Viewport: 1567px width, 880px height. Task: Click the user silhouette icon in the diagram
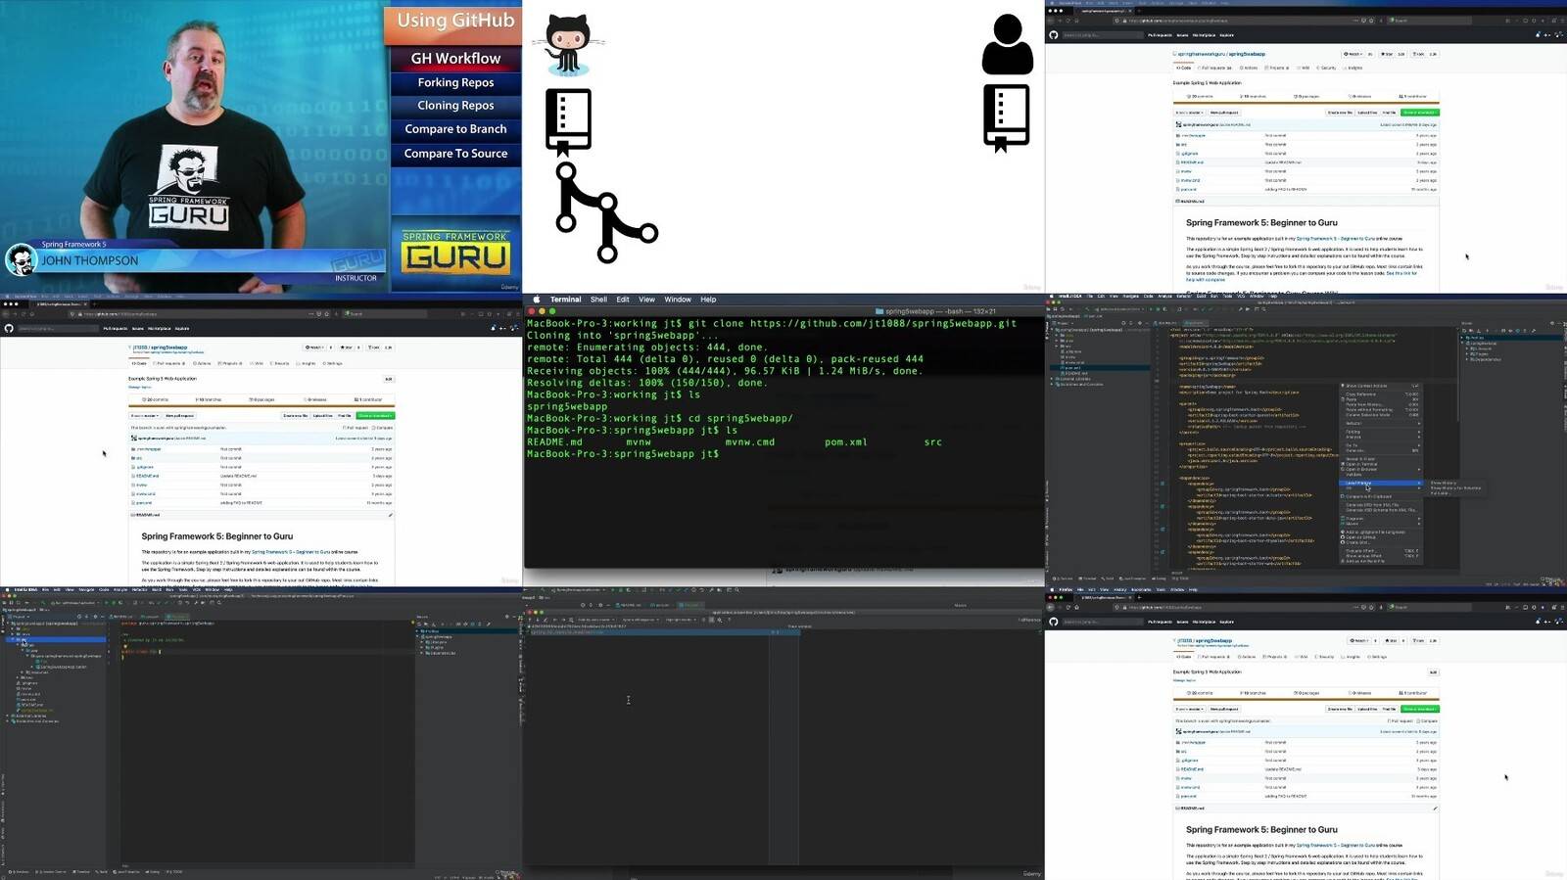(1007, 44)
